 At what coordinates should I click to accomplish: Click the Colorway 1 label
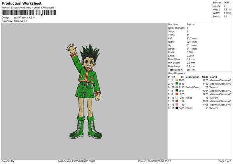(21, 20)
